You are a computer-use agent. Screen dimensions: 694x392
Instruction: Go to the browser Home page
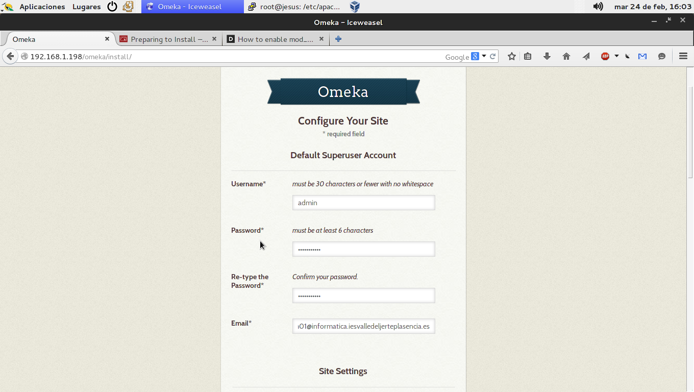point(566,57)
